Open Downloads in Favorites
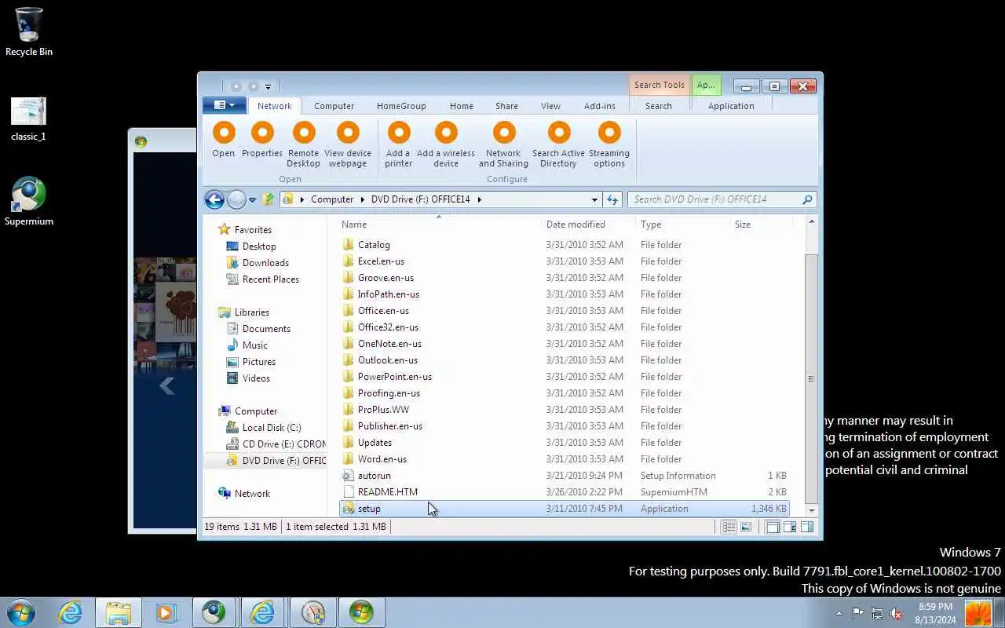 point(265,263)
